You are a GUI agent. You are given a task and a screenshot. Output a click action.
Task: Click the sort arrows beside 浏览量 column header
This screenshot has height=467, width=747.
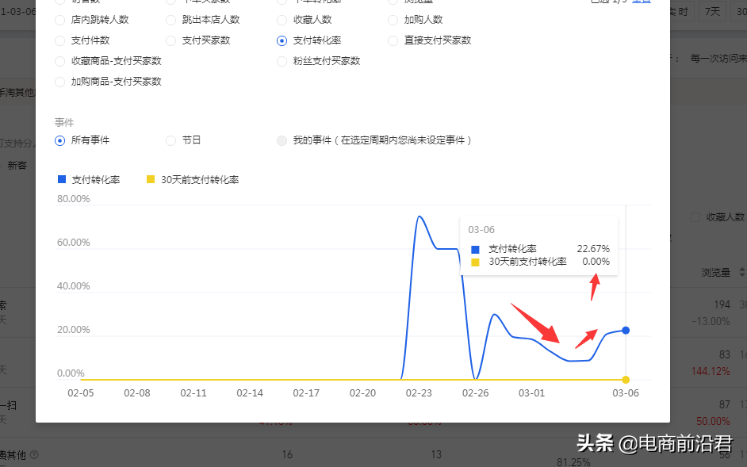coord(741,272)
